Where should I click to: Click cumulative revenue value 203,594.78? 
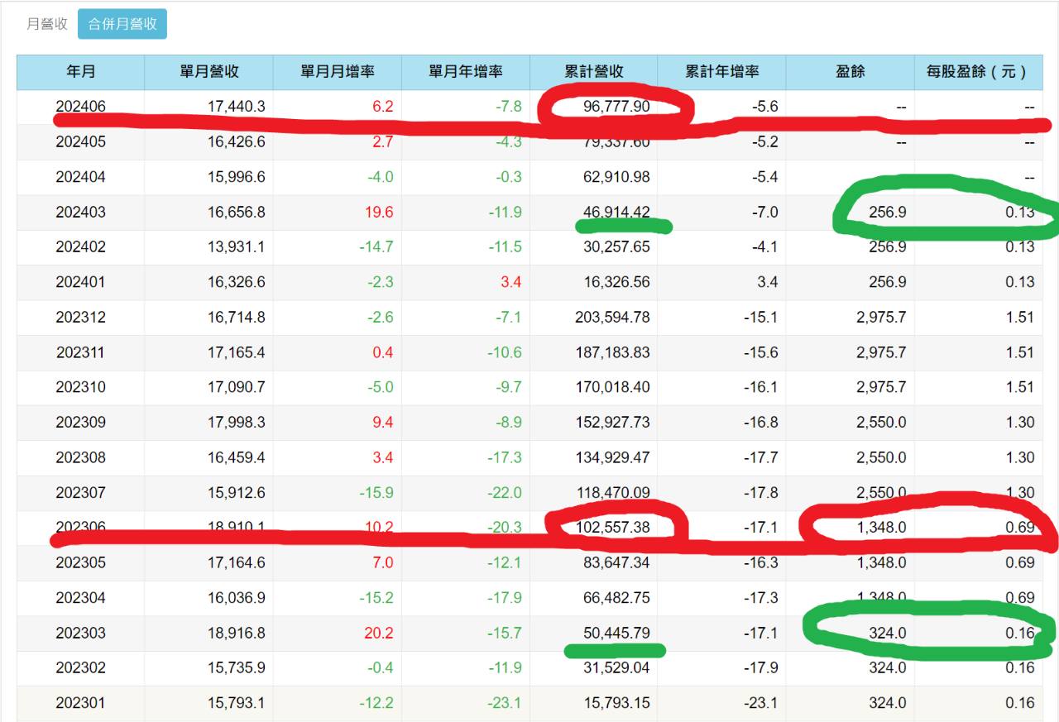coord(612,317)
